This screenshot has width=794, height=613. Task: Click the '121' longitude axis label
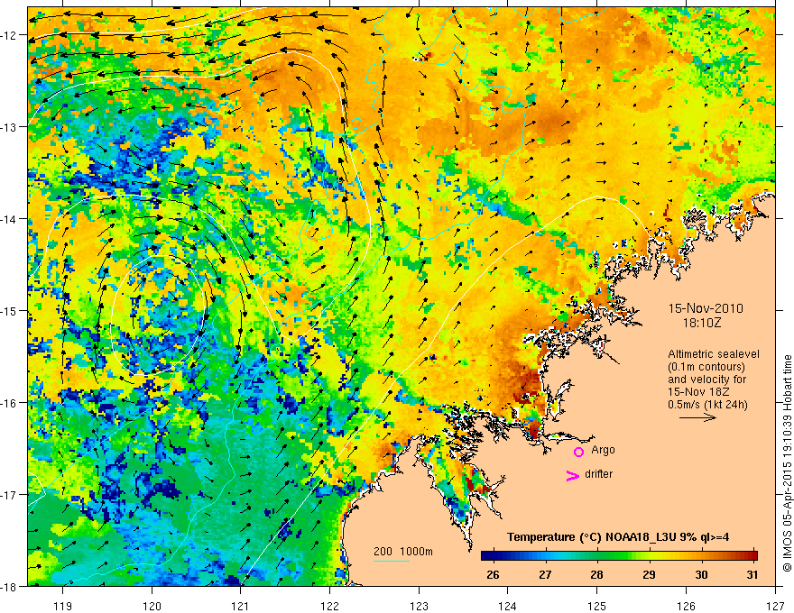click(241, 606)
